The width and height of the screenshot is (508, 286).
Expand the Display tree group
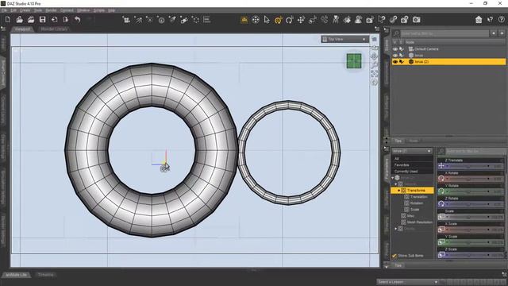click(x=395, y=229)
